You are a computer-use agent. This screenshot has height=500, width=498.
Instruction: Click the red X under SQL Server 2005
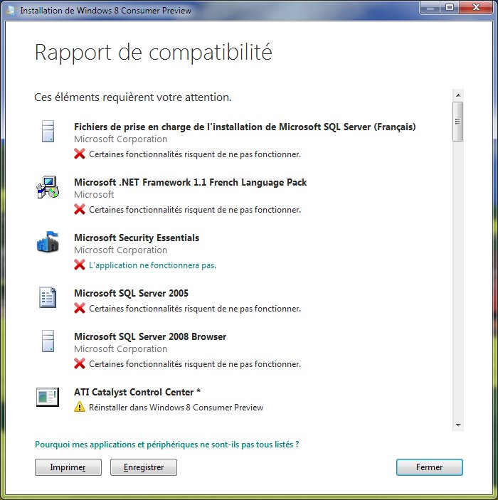[80, 308]
